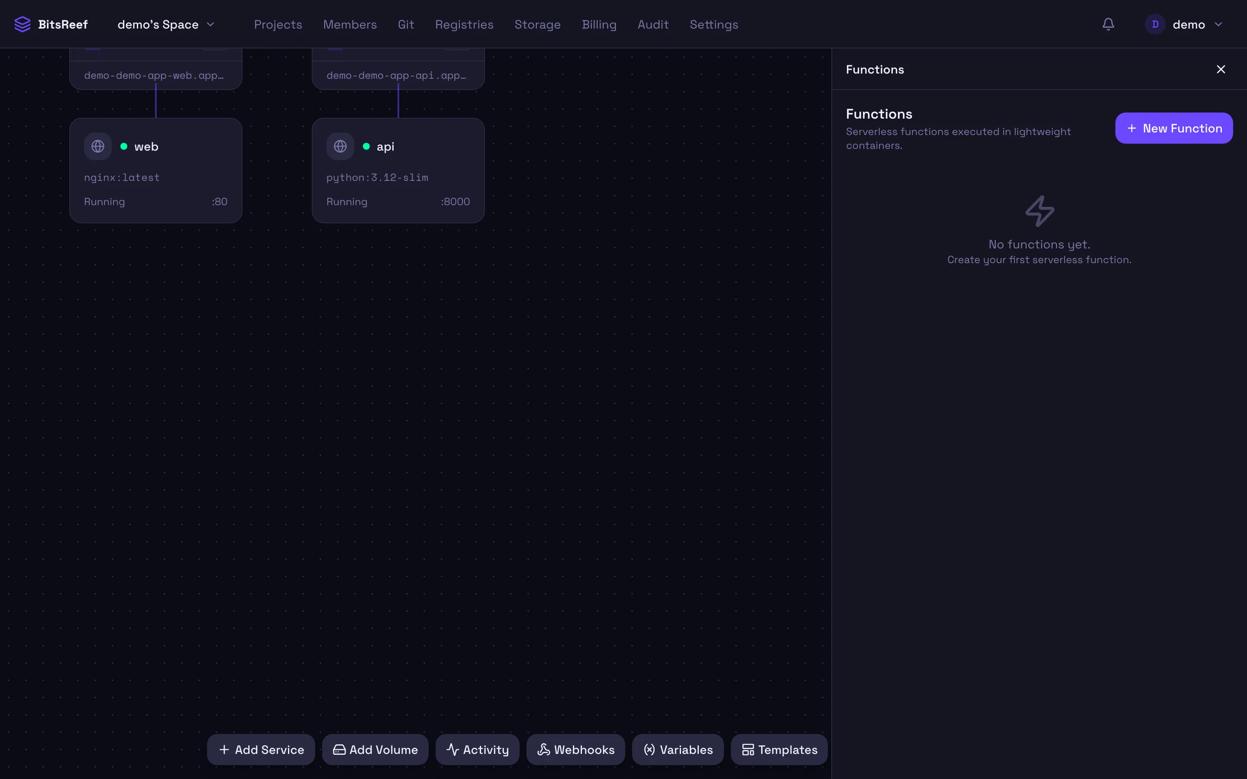Screen dimensions: 1247x779
Task: Switch to the Registries tab
Action: click(x=464, y=24)
